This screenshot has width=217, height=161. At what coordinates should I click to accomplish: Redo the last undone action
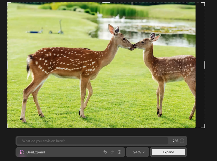tap(112, 152)
